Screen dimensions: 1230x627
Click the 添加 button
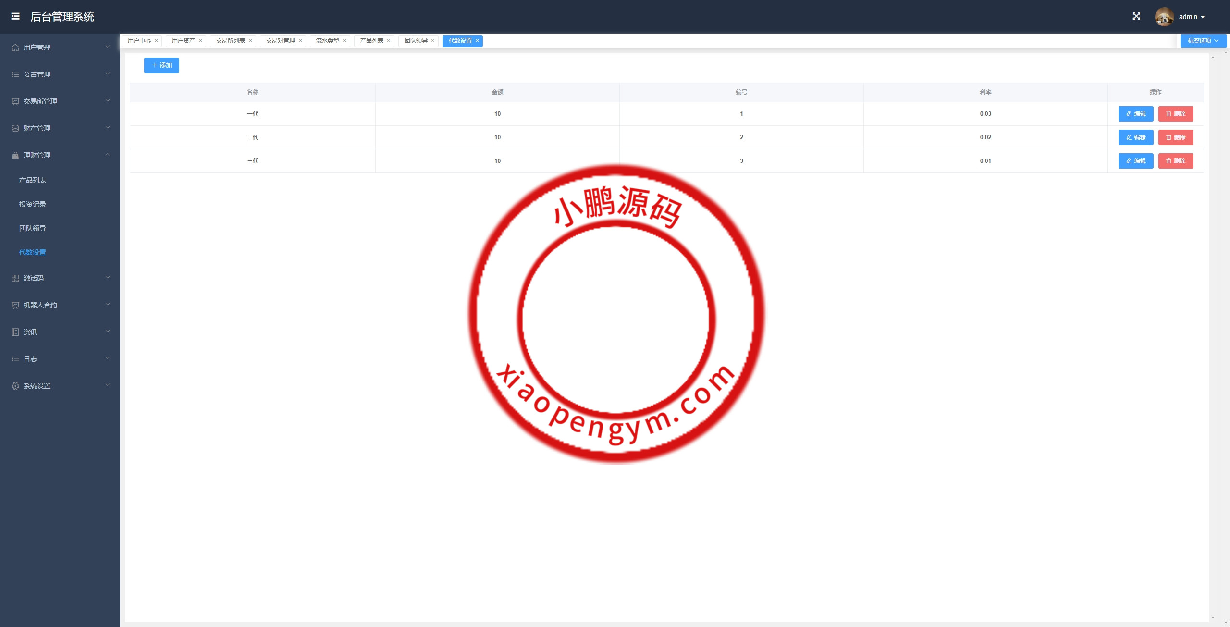pos(161,65)
